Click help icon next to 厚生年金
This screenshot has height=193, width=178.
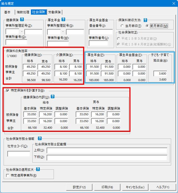click(x=63, y=20)
